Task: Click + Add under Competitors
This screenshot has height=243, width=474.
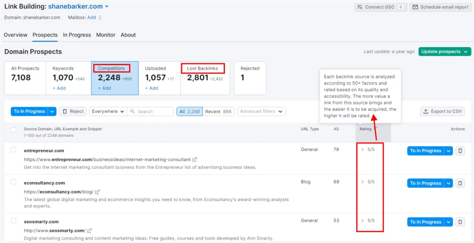Action: click(x=105, y=88)
